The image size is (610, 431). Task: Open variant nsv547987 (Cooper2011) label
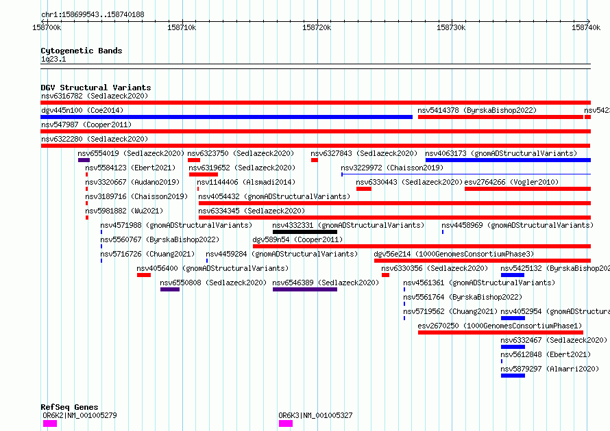(x=86, y=125)
